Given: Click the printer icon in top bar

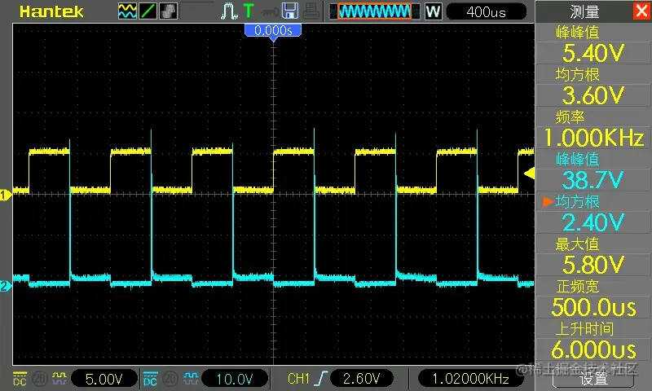Looking at the screenshot, I should point(311,11).
